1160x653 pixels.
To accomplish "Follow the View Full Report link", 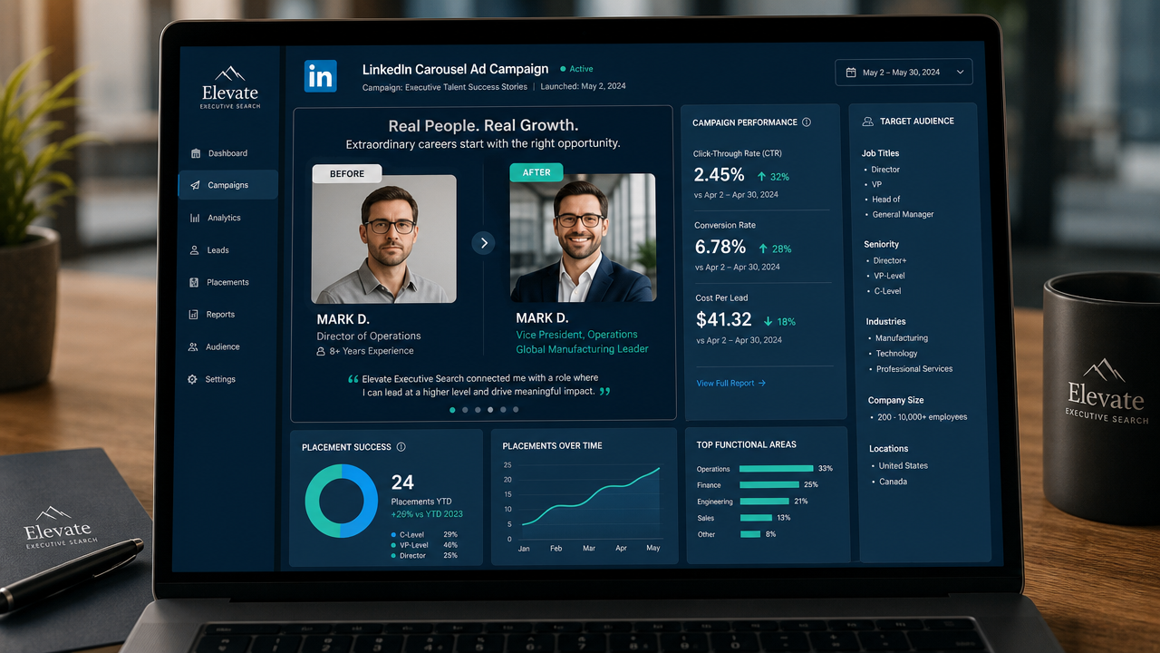I will (730, 384).
